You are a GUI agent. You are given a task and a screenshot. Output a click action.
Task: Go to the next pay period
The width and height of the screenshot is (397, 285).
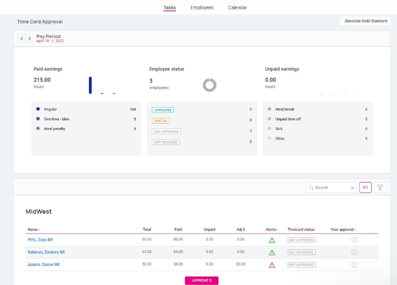point(29,38)
